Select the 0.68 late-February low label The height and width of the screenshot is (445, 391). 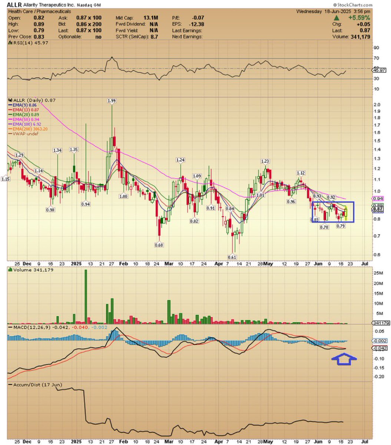point(159,245)
